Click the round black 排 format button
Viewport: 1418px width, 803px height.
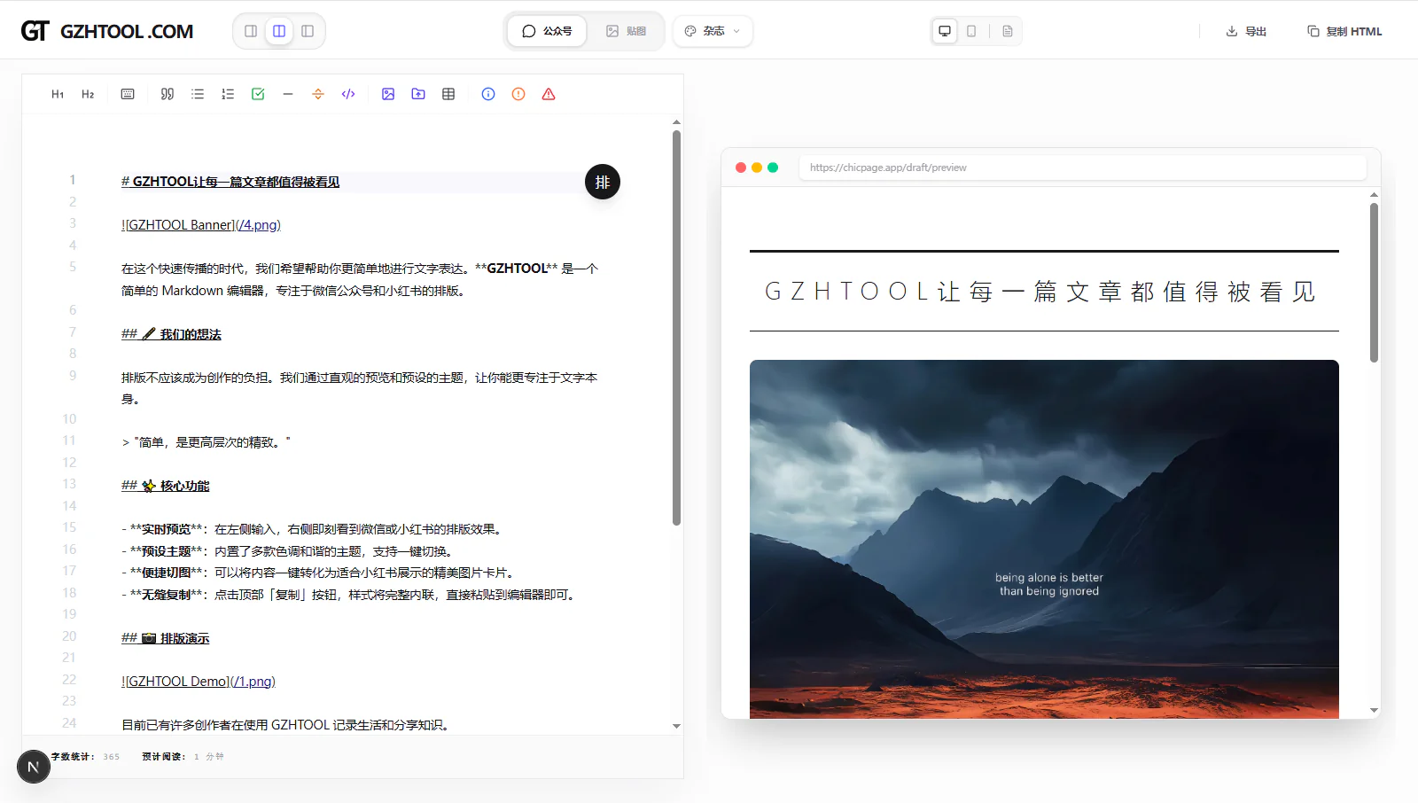603,182
